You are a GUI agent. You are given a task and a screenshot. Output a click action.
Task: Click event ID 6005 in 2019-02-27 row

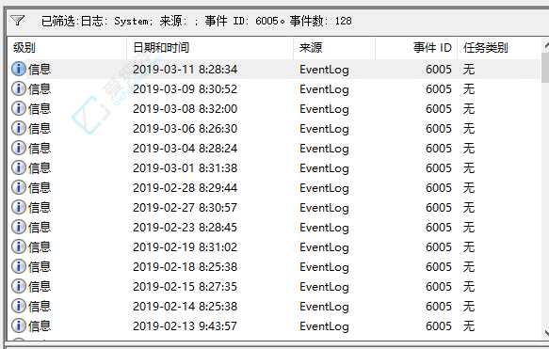pyautogui.click(x=439, y=208)
